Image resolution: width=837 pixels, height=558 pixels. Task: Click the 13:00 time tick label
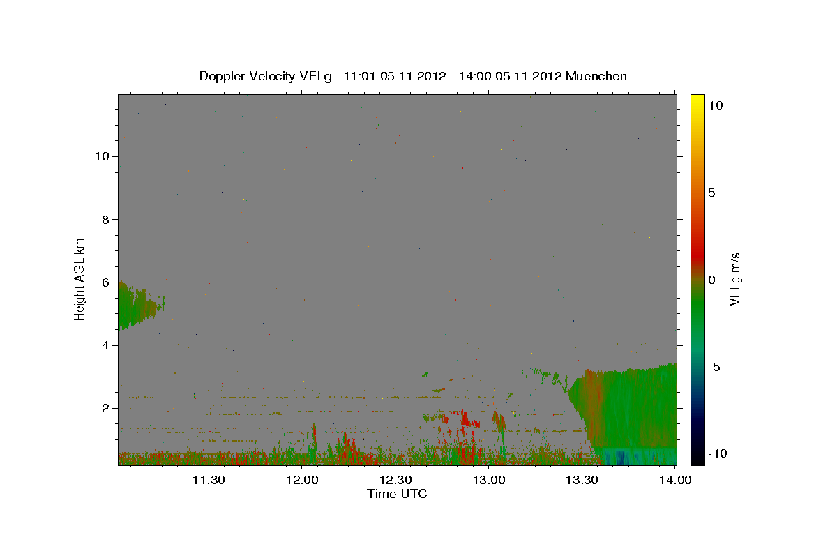coord(489,480)
